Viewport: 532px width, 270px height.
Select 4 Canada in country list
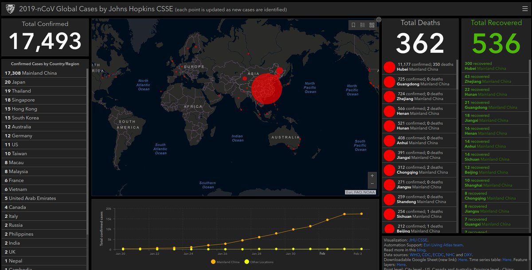[x=44, y=207]
